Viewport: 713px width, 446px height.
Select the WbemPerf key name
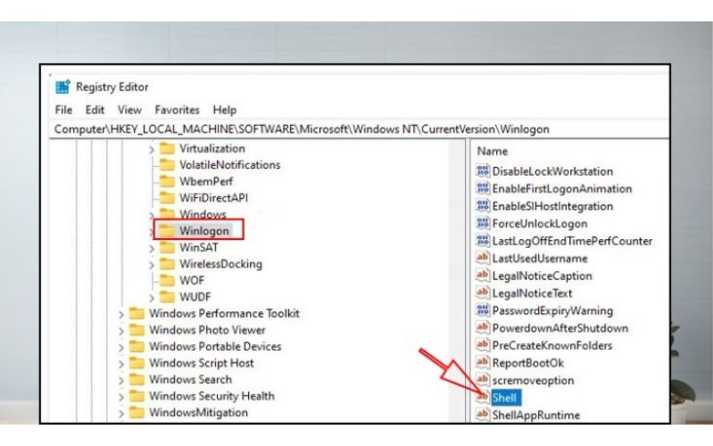pos(206,181)
